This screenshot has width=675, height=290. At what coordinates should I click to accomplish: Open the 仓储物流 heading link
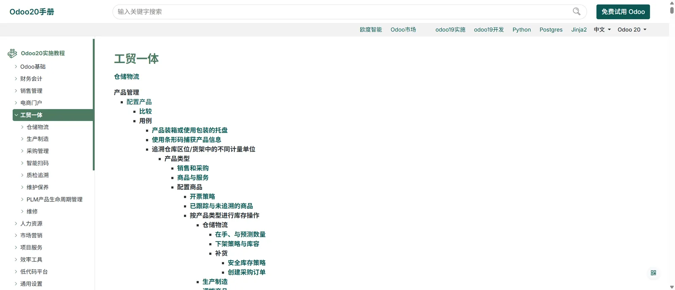pos(127,77)
